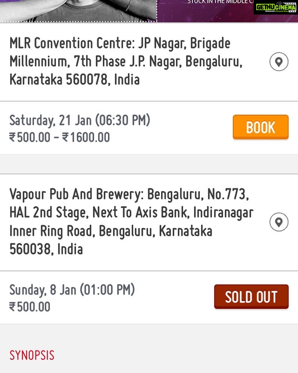Click the HAL 2nd Stage, Next To Axis Bank line
Screen dimensions: 298x373
click(x=131, y=212)
